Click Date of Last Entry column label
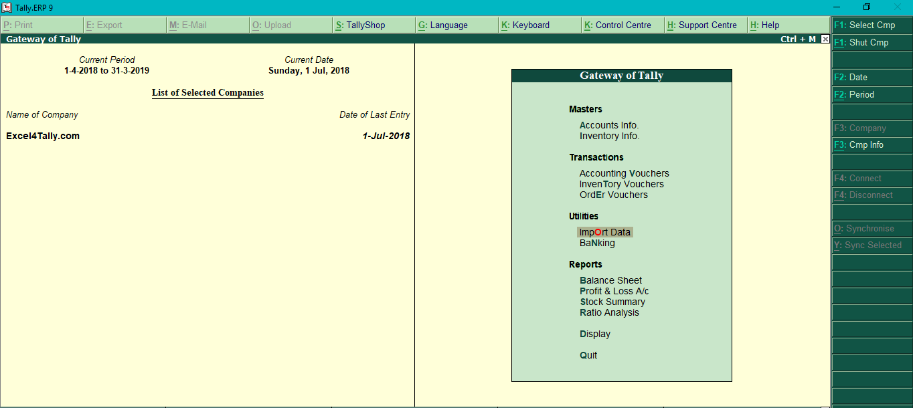The height and width of the screenshot is (408, 913). tap(375, 114)
